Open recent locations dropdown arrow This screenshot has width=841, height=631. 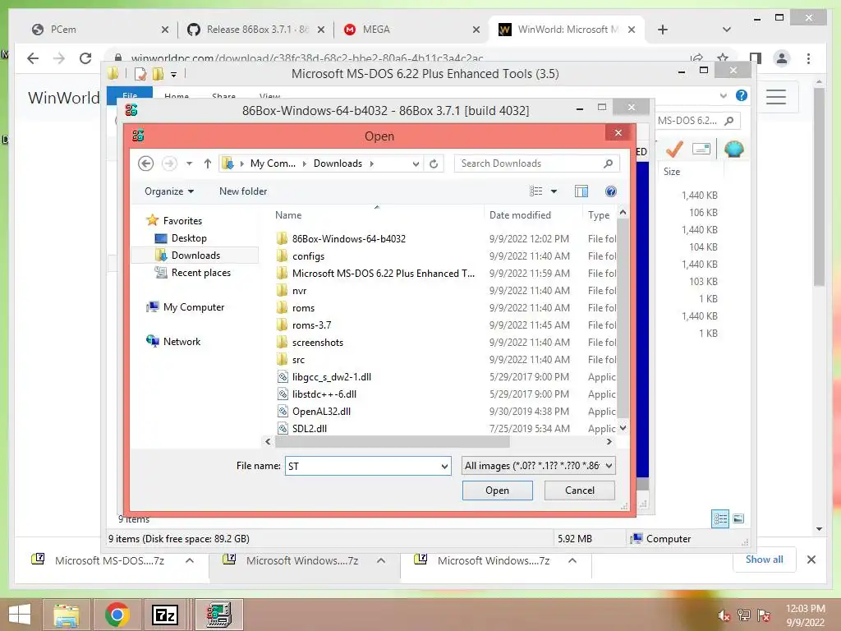click(190, 164)
